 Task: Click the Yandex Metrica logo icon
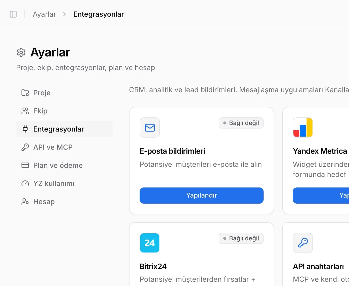pos(303,128)
